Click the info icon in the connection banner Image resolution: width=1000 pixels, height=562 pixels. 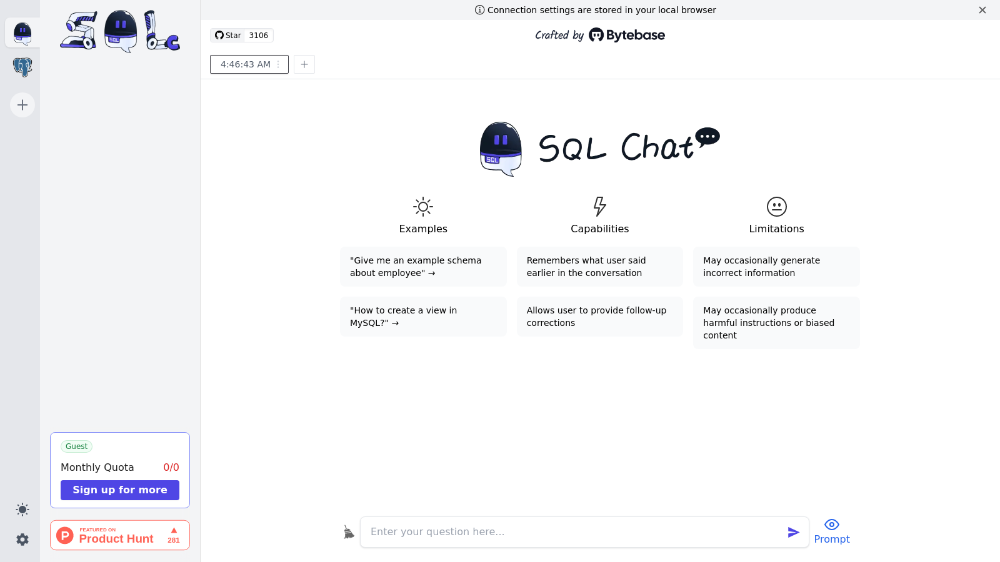pyautogui.click(x=479, y=10)
